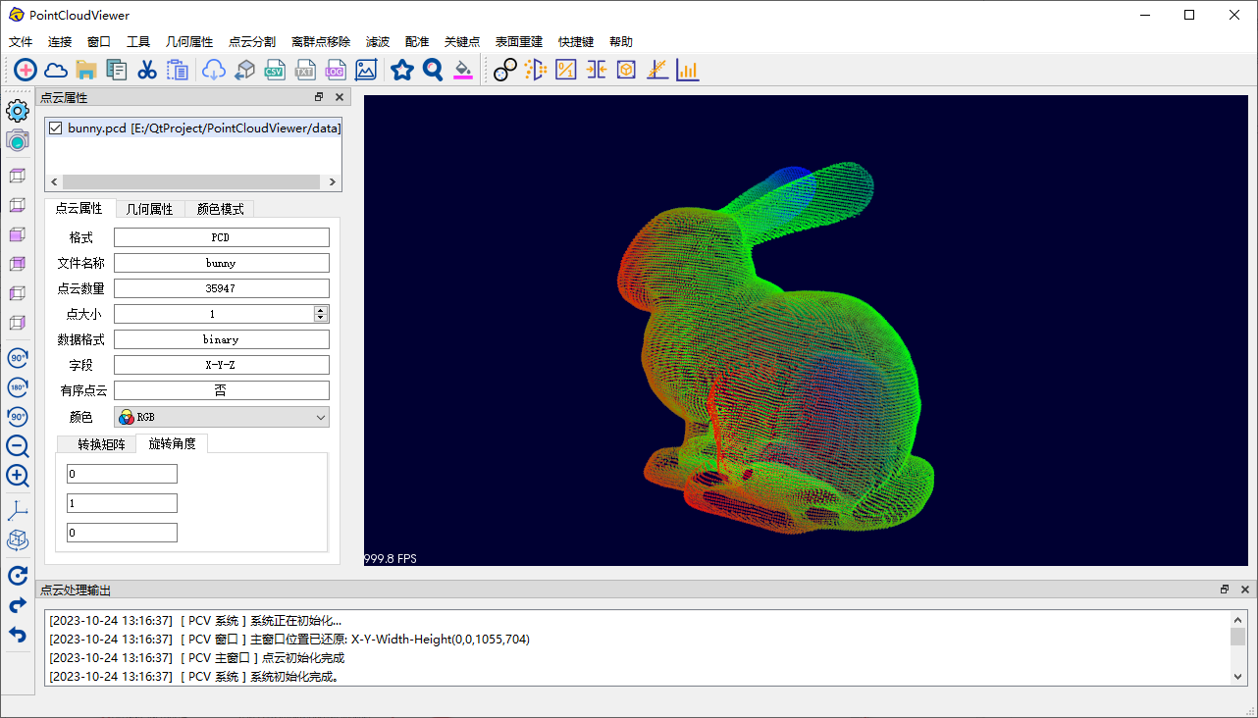Switch to the 几何属性 tab in panel
This screenshot has width=1258, height=718.
tap(149, 209)
